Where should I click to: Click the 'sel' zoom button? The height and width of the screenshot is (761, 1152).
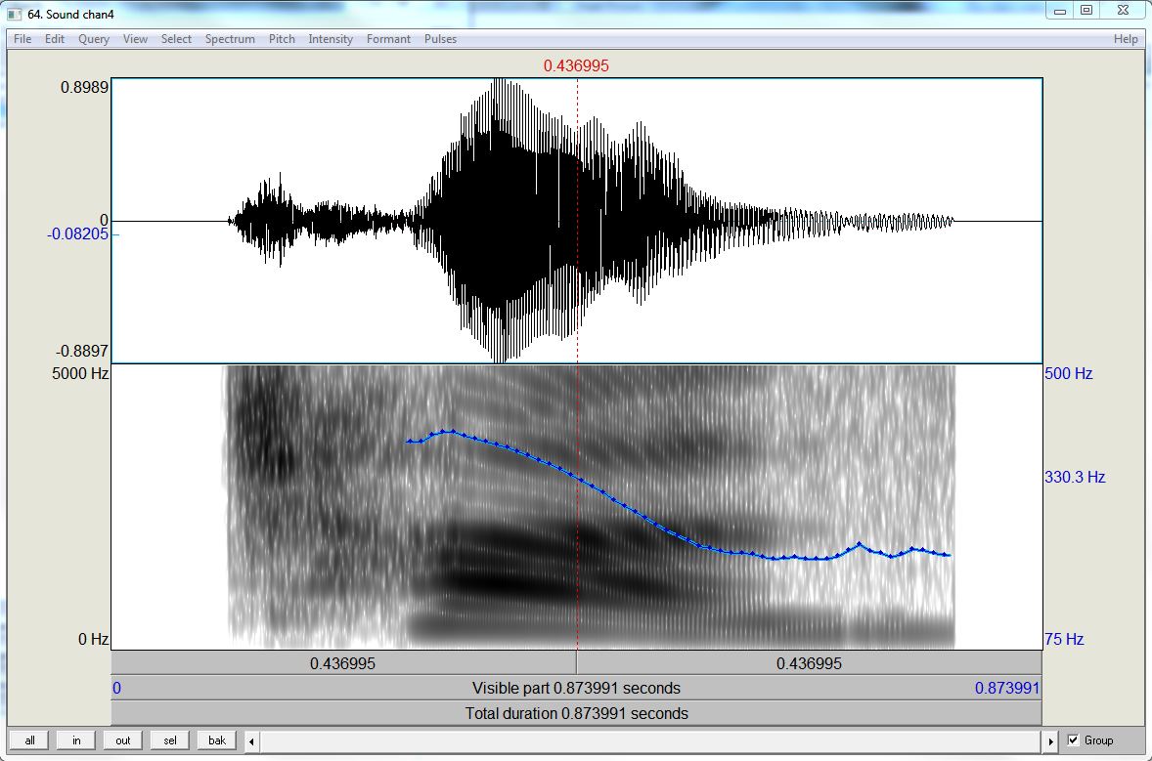click(170, 740)
